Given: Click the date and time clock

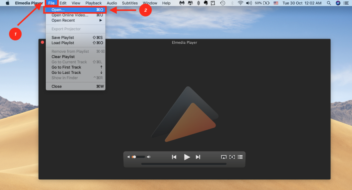Looking at the screenshot, I should (x=302, y=3).
